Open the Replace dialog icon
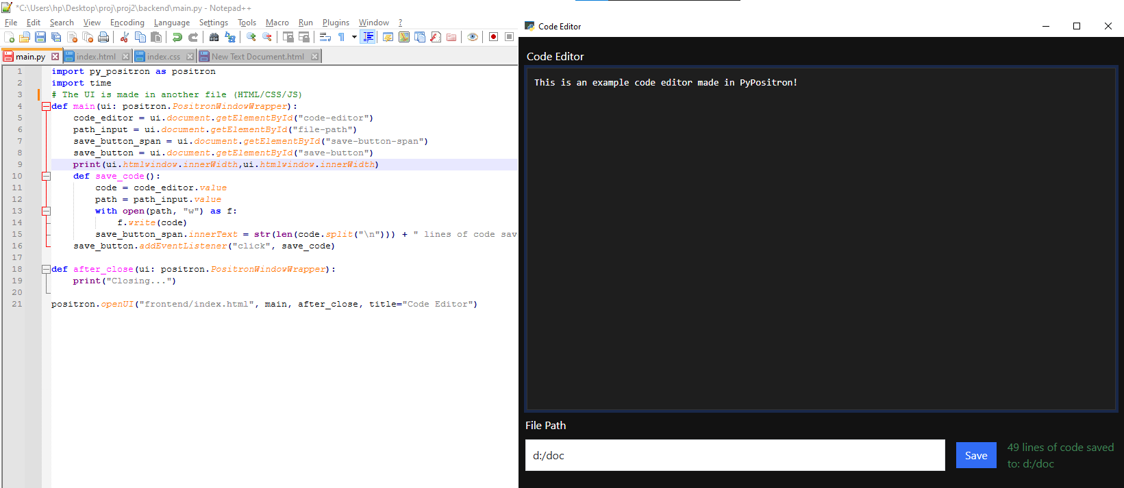This screenshot has height=488, width=1124. click(229, 37)
